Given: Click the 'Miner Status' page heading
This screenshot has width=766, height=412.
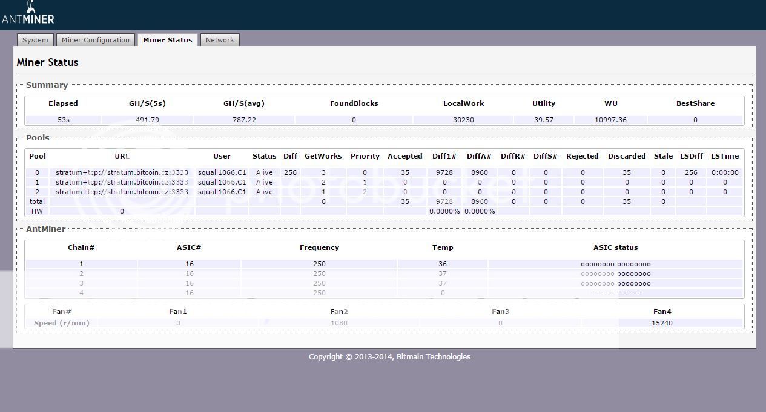Looking at the screenshot, I should point(48,62).
